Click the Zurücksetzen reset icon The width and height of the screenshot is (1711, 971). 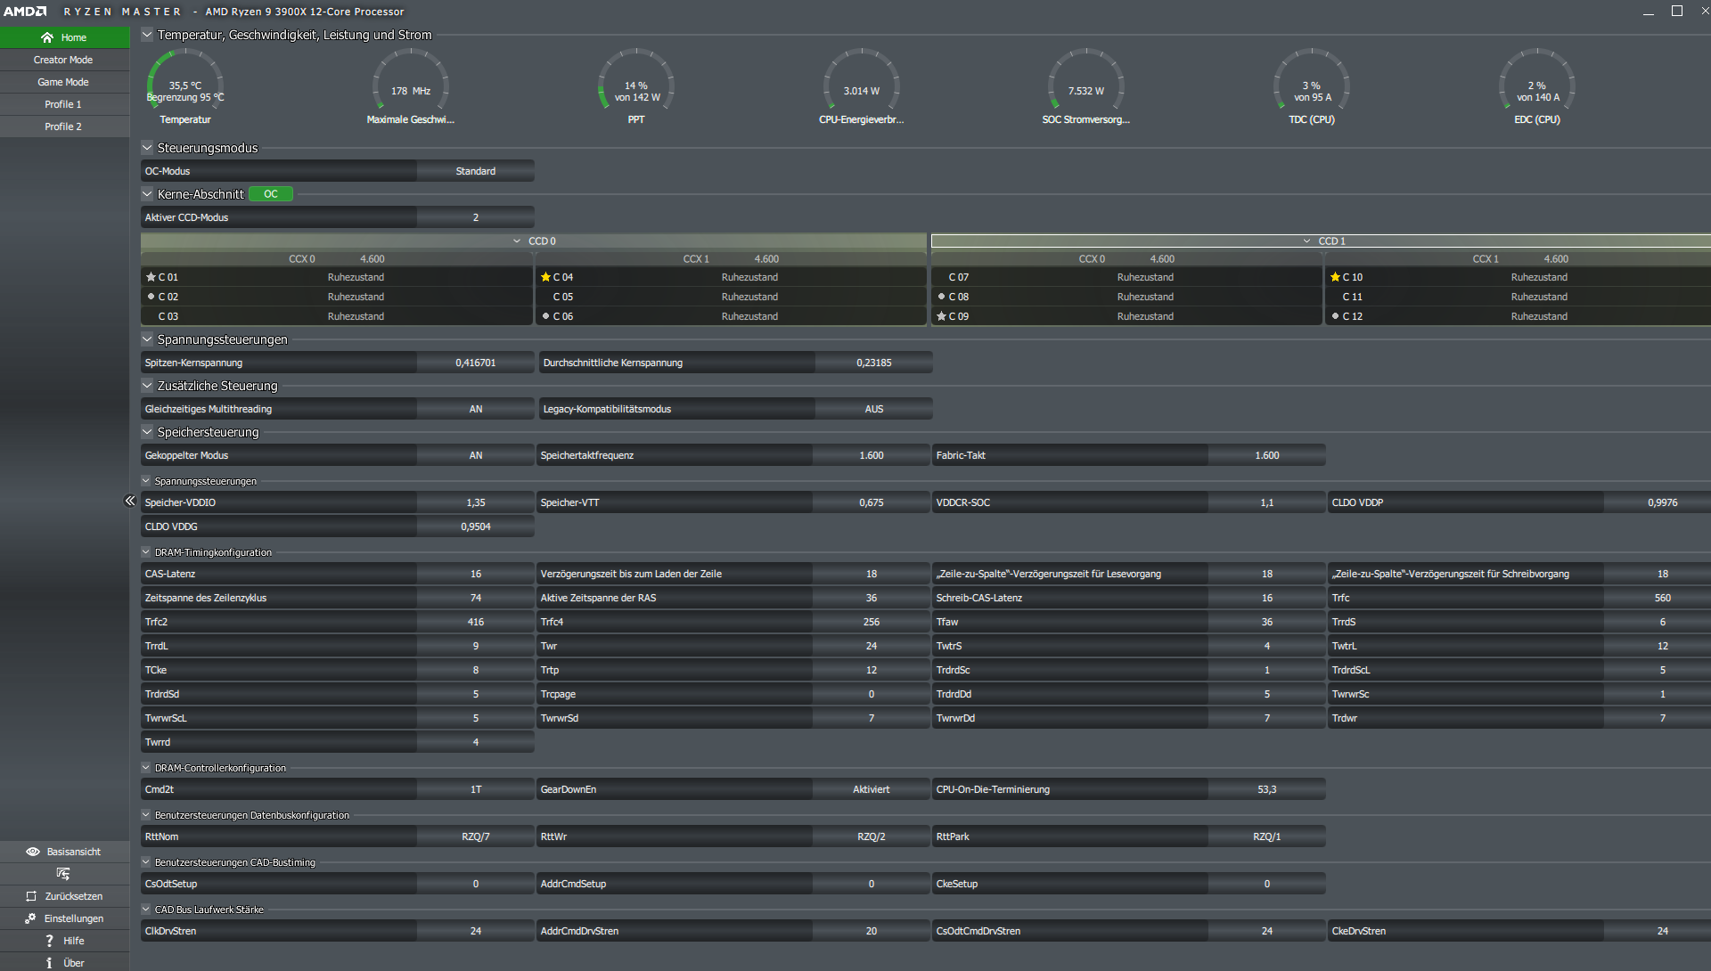[31, 896]
